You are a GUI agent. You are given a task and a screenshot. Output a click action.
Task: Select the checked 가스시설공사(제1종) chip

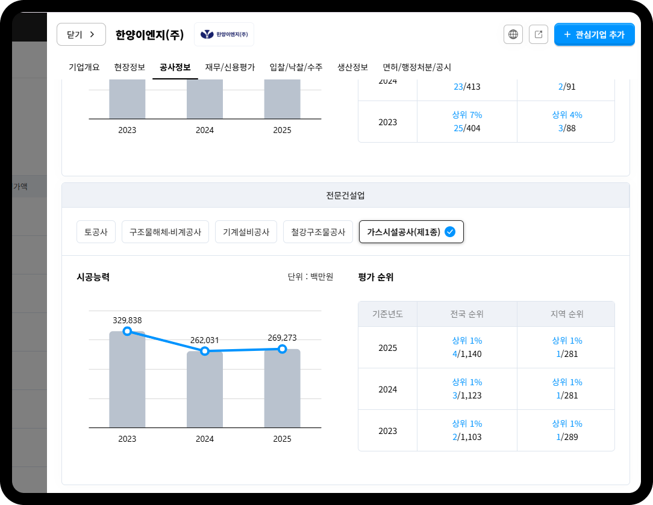tap(411, 232)
